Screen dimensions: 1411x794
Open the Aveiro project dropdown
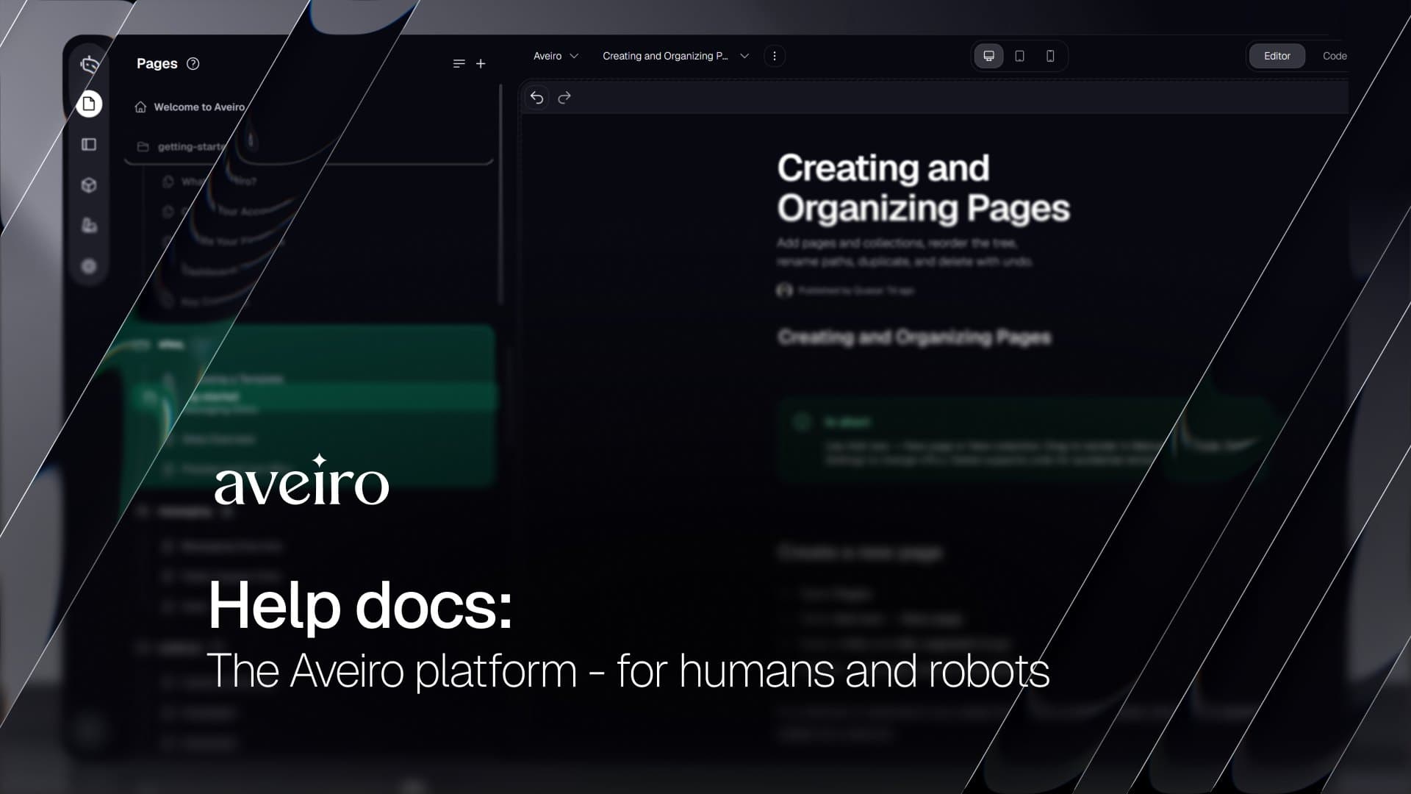(x=556, y=56)
